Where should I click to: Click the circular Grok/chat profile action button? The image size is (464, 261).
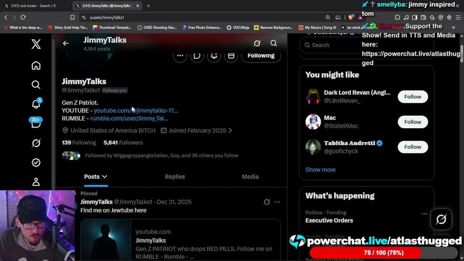[x=197, y=55]
